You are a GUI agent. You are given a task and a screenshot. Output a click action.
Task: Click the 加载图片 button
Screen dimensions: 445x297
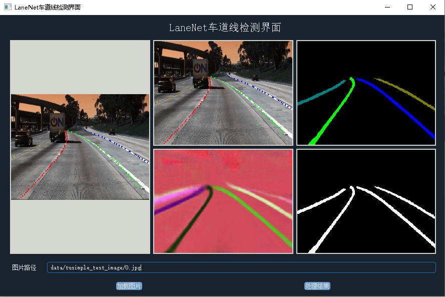click(129, 285)
